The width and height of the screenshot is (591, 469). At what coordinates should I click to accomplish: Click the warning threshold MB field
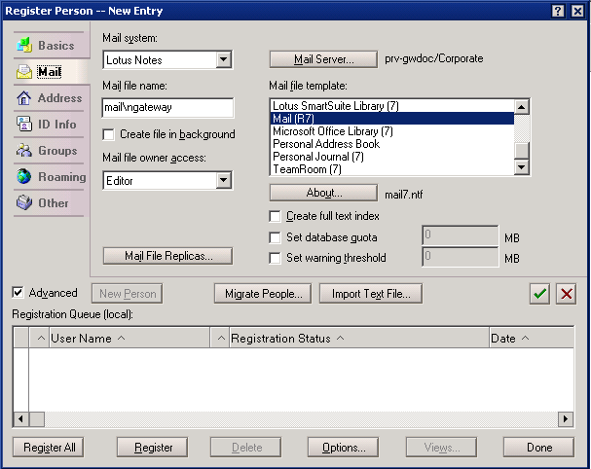[x=461, y=257]
